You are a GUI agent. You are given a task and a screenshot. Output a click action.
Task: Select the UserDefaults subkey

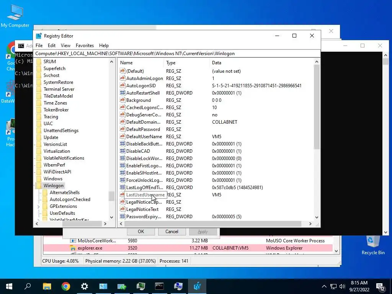pyautogui.click(x=62, y=213)
